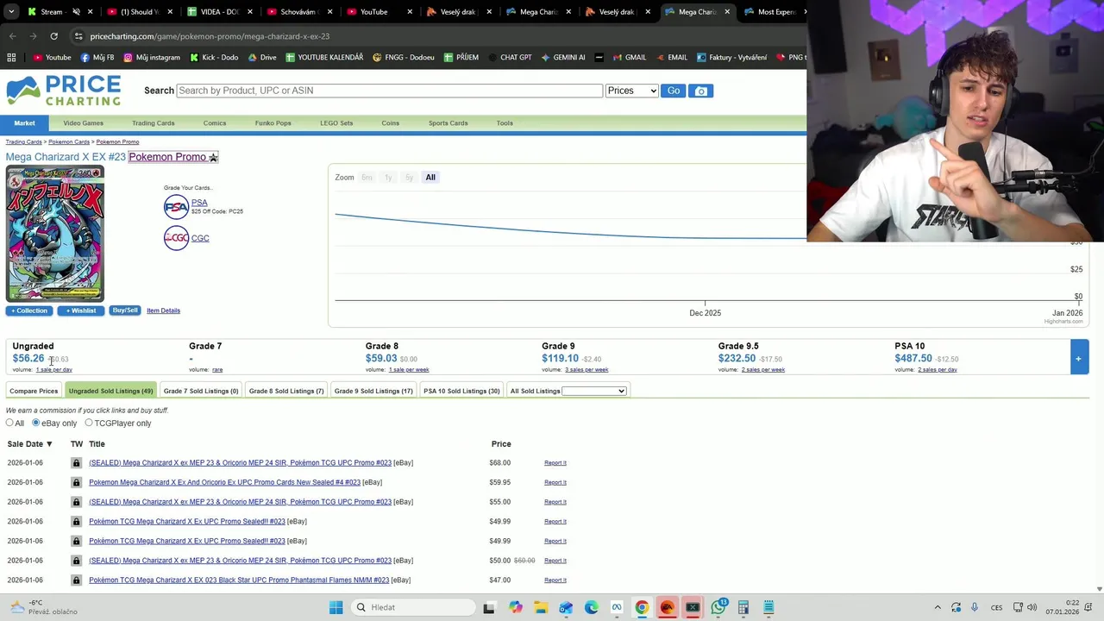Click Report It for the $68.00 sale
1104x621 pixels.
tap(555, 463)
